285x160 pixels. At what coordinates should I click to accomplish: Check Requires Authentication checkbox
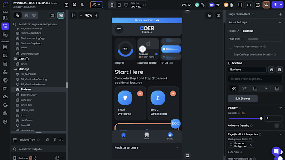pyautogui.click(x=230, y=47)
